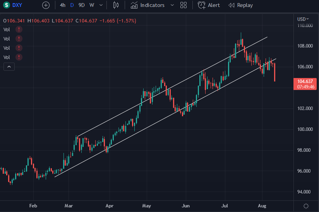Image resolution: width=319 pixels, height=212 pixels.
Task: Click the first Vol indicator error icon
Action: coord(19,29)
